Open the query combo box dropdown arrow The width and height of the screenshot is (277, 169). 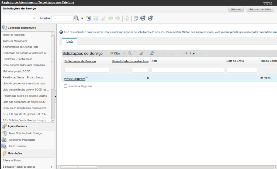point(34,18)
